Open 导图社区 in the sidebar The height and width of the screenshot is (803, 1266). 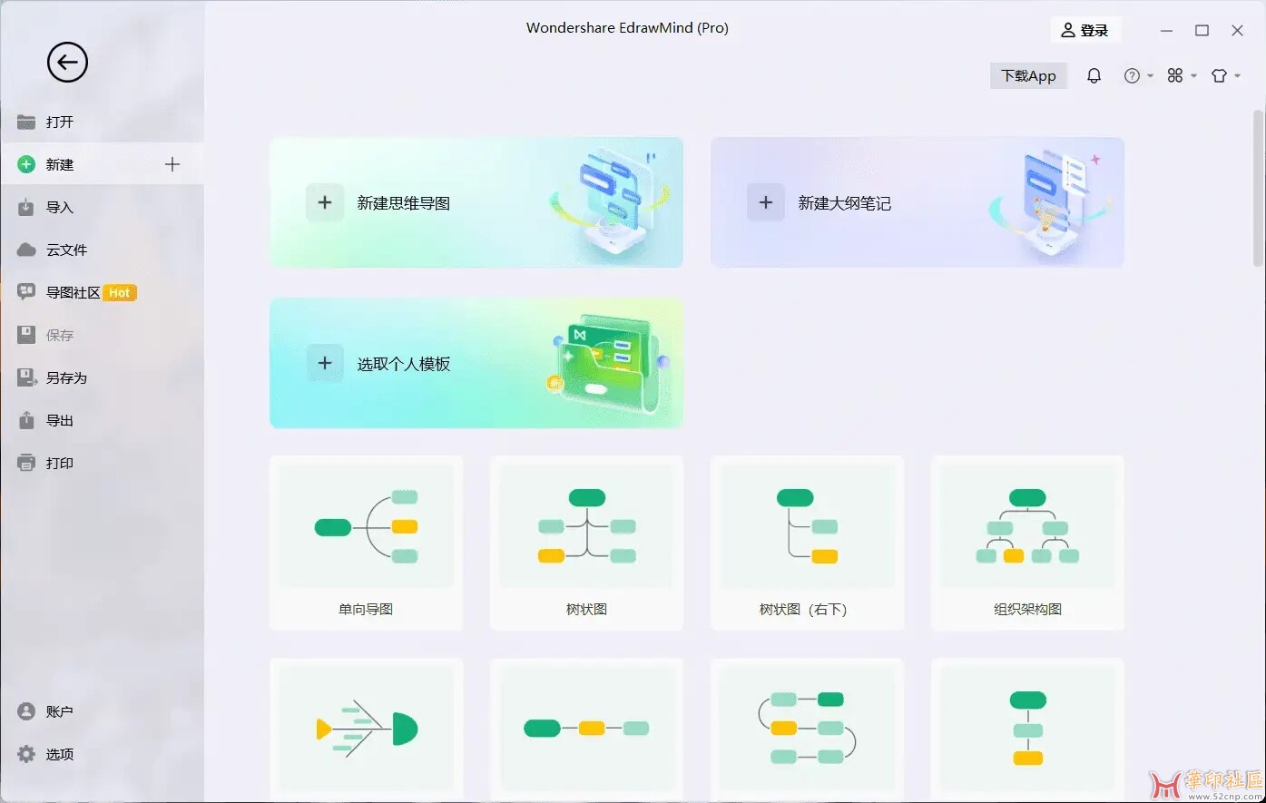(103, 292)
